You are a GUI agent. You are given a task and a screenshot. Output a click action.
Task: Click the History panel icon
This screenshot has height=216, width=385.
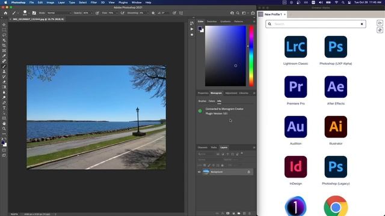click(192, 23)
